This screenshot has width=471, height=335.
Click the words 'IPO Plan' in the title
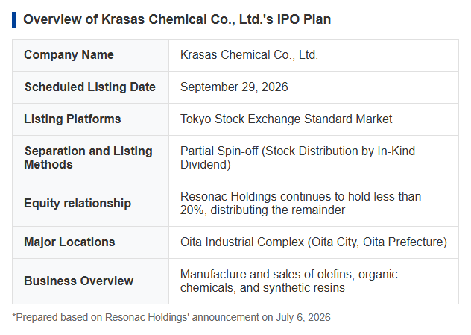pos(303,19)
